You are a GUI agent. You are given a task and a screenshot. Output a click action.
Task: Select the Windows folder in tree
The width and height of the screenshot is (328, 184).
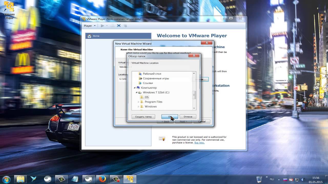(x=151, y=106)
